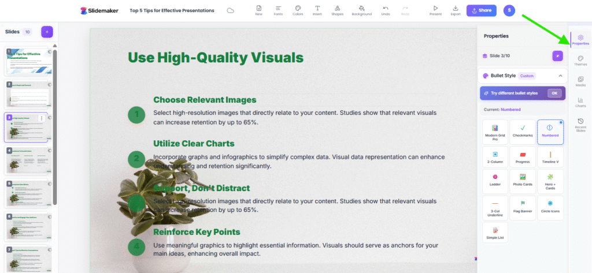The width and height of the screenshot is (592, 273).
Task: Open the user avatar account menu
Action: point(509,10)
